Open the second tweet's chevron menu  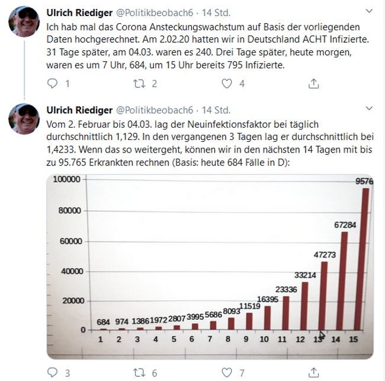pos(369,108)
